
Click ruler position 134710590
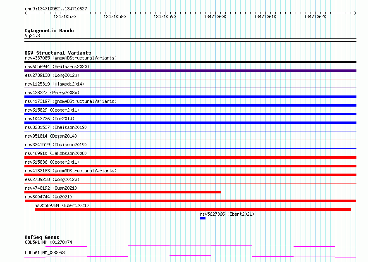165,17
